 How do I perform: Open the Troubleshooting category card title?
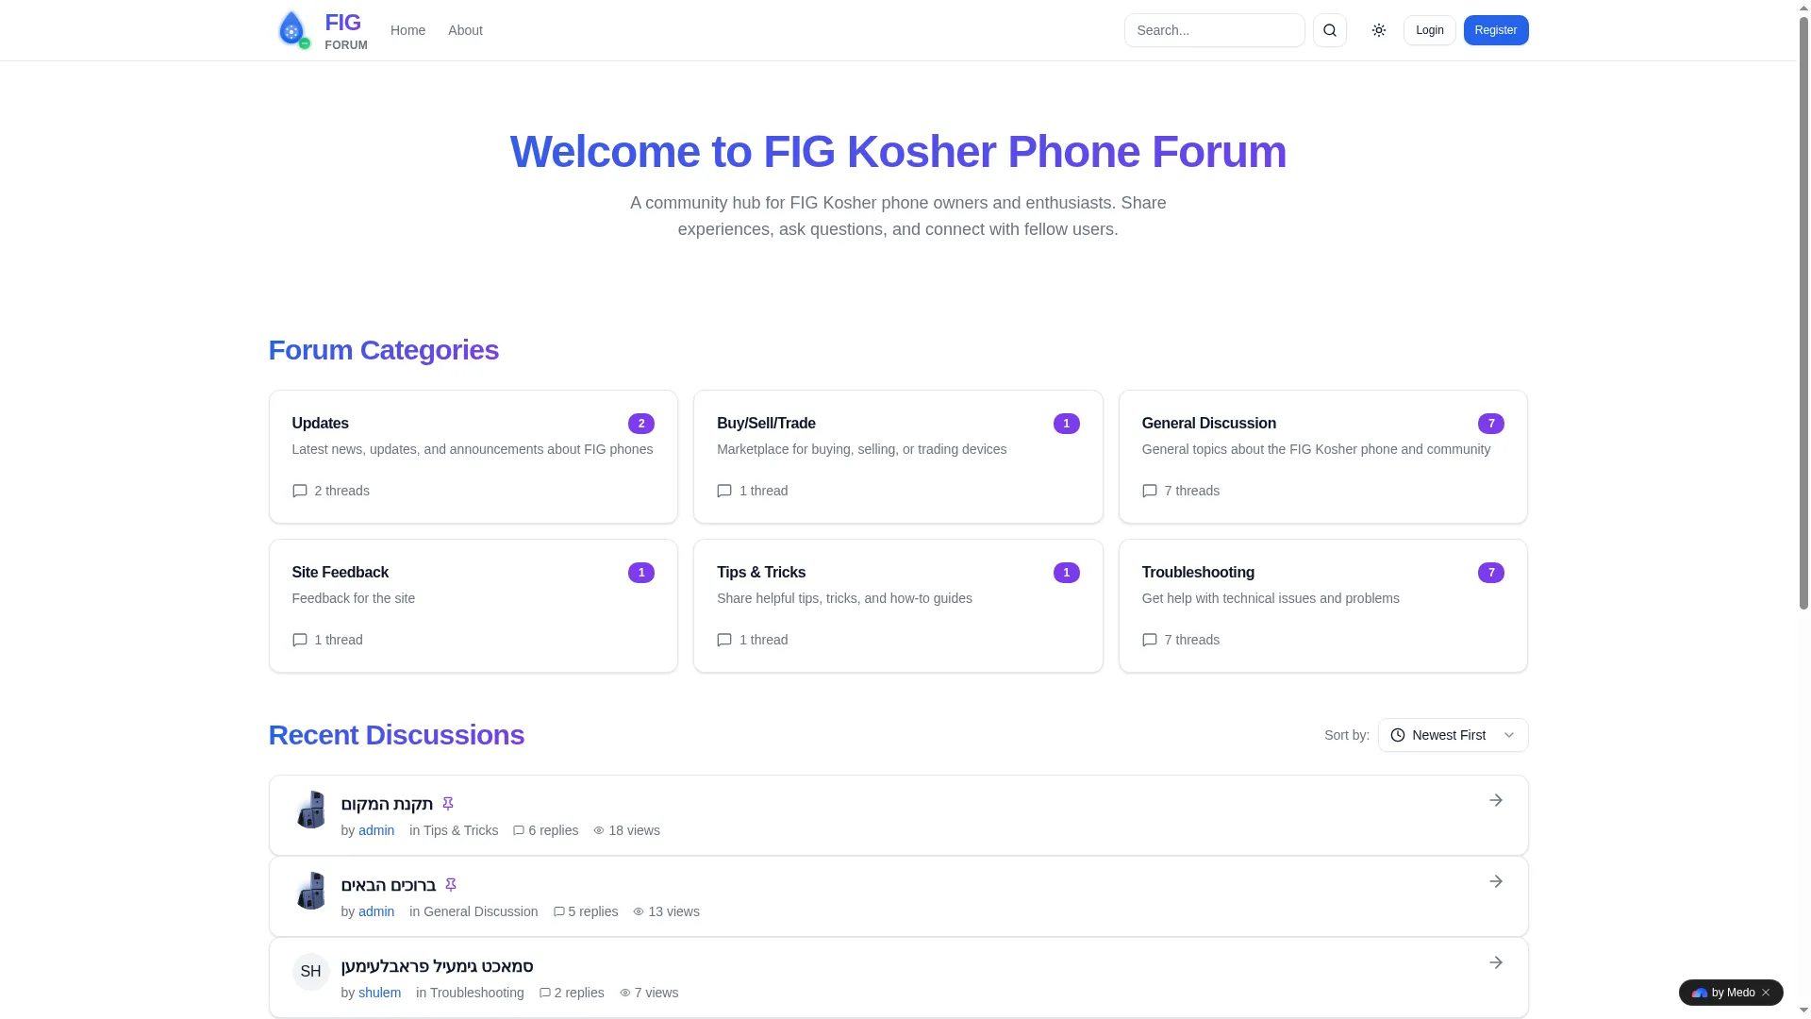tap(1198, 573)
